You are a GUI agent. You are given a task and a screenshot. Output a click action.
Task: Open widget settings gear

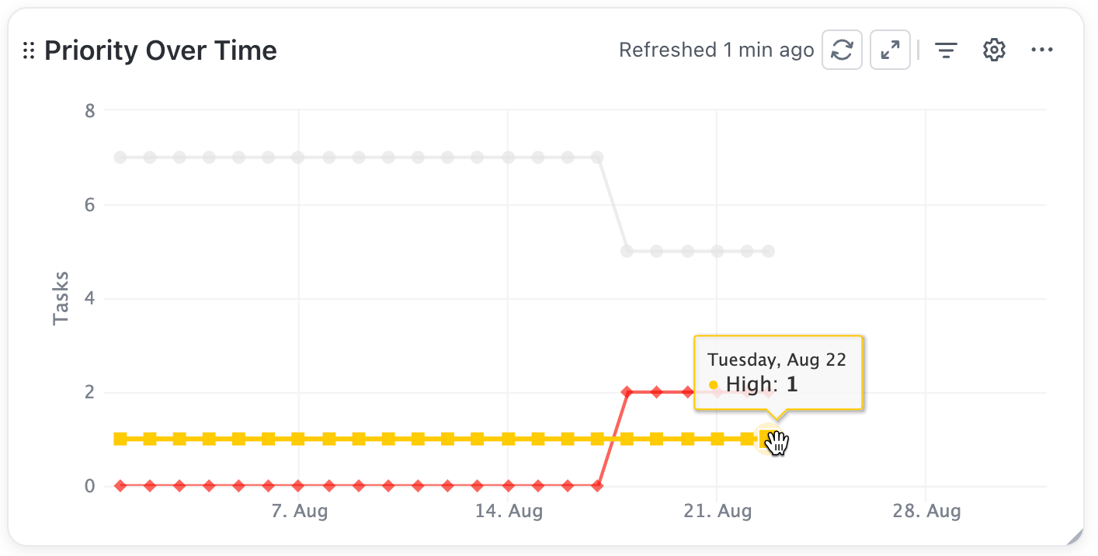pos(994,50)
